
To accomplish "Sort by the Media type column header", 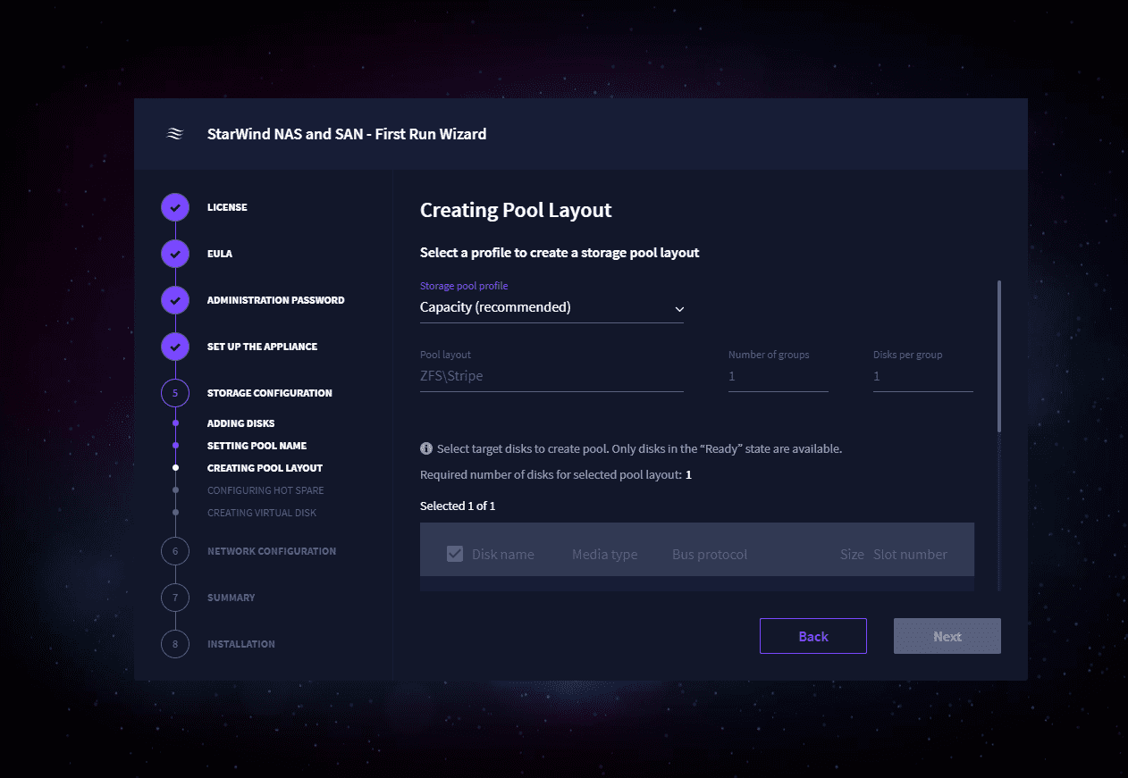I will click(605, 555).
